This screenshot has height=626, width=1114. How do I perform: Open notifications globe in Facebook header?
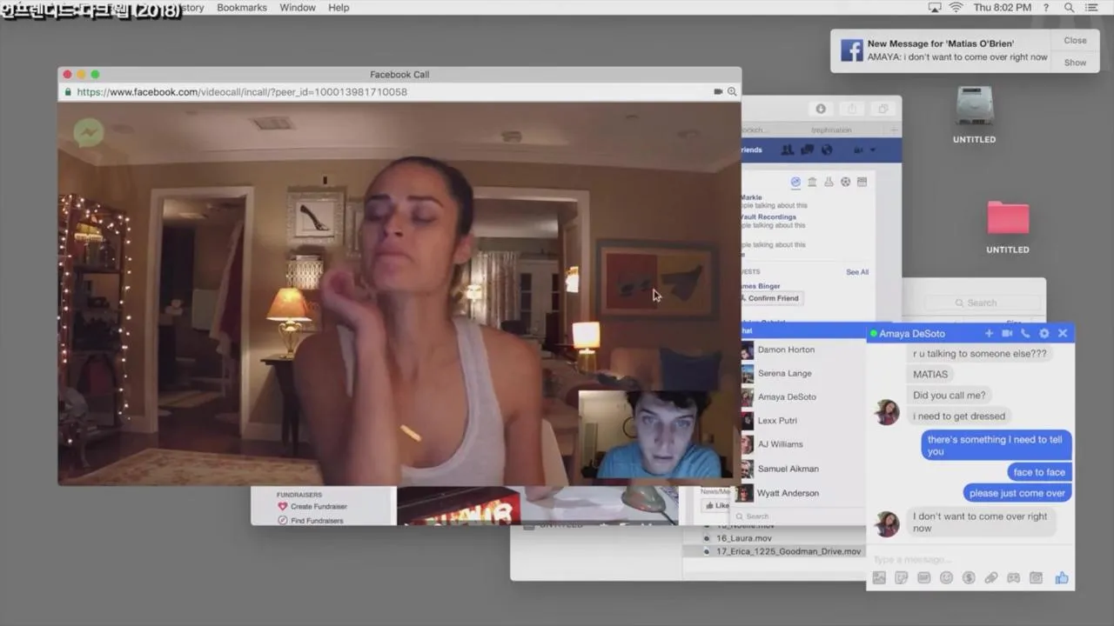(x=827, y=150)
